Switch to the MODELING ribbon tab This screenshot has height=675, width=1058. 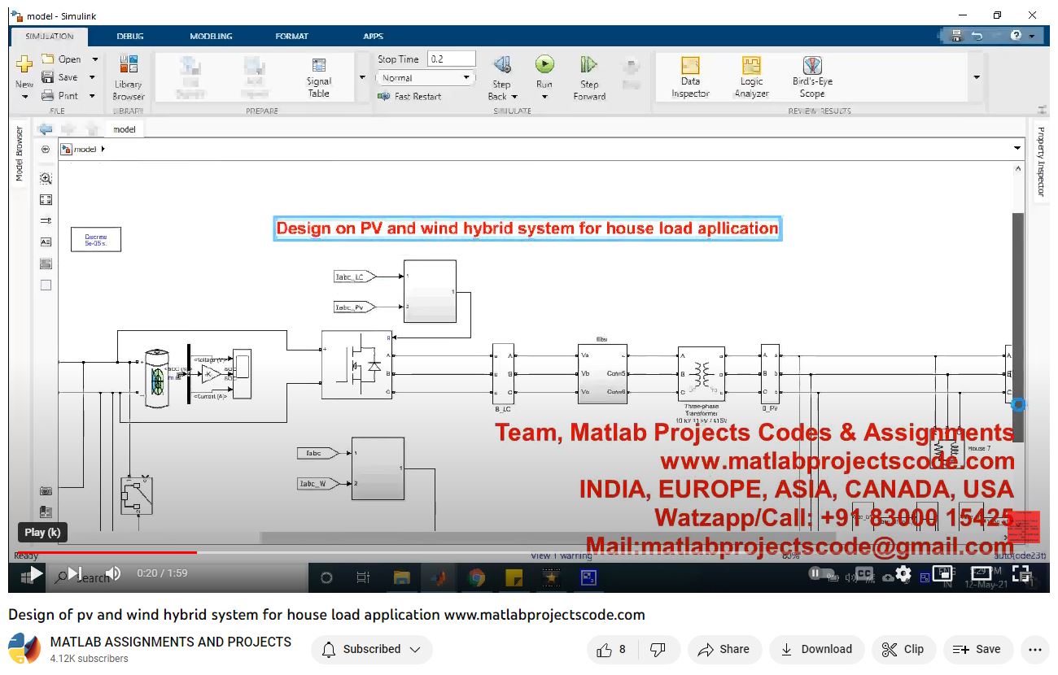pyautogui.click(x=211, y=37)
